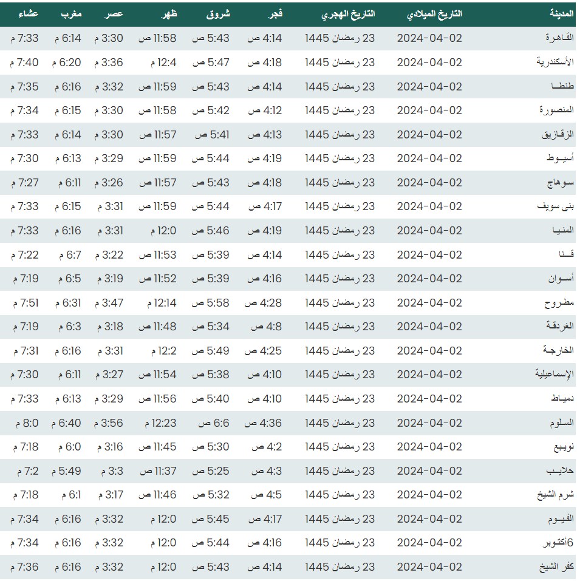Select the فجر column header
The image size is (577, 581).
point(275,14)
